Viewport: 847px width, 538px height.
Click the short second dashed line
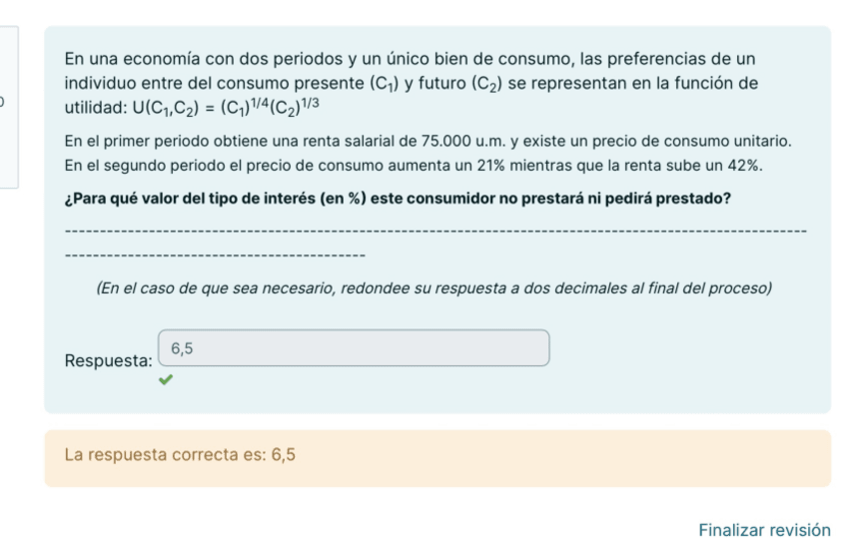point(213,256)
